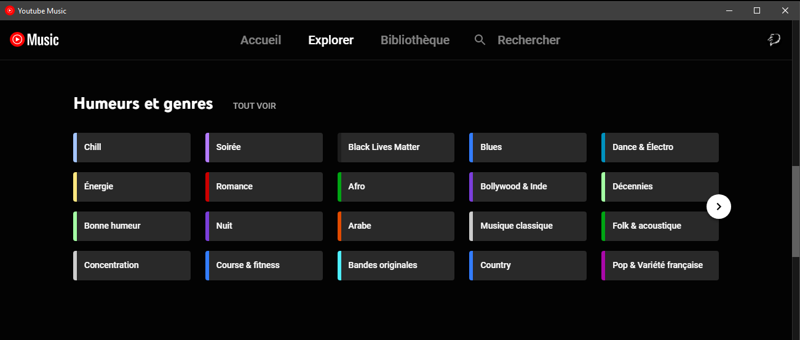Image resolution: width=800 pixels, height=340 pixels.
Task: Click the Rechercher search field
Action: click(x=529, y=40)
